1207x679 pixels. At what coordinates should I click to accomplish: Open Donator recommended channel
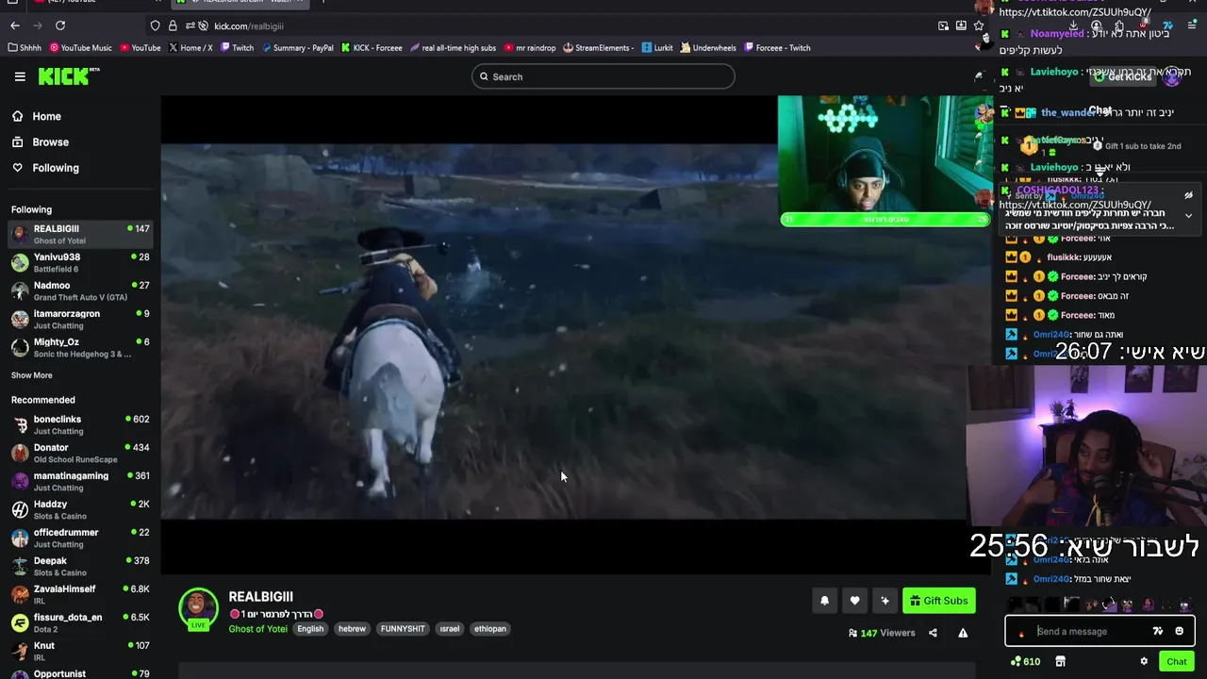tap(79, 453)
